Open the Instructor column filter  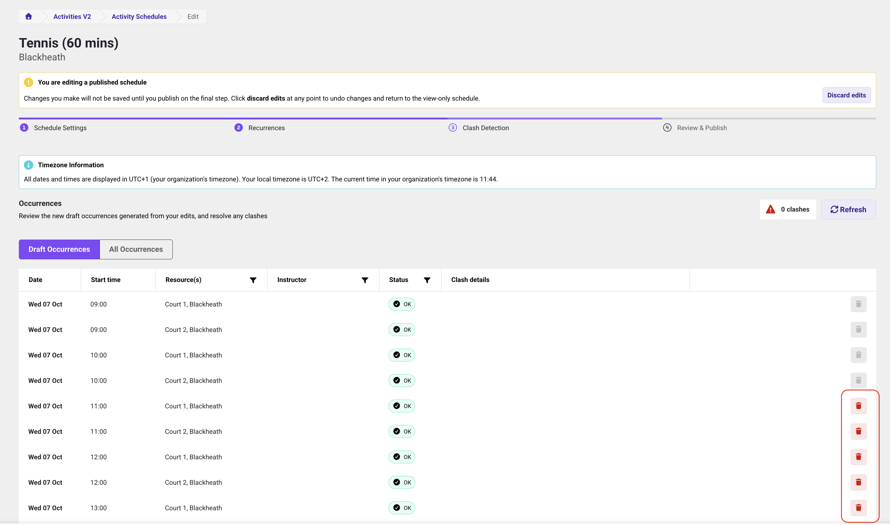[365, 280]
